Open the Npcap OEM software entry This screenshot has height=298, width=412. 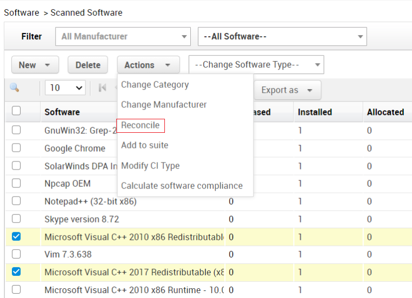click(68, 184)
